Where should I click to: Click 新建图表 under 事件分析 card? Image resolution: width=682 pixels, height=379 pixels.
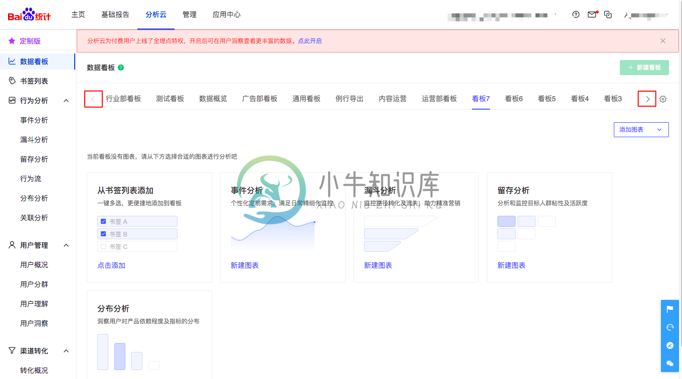(245, 265)
